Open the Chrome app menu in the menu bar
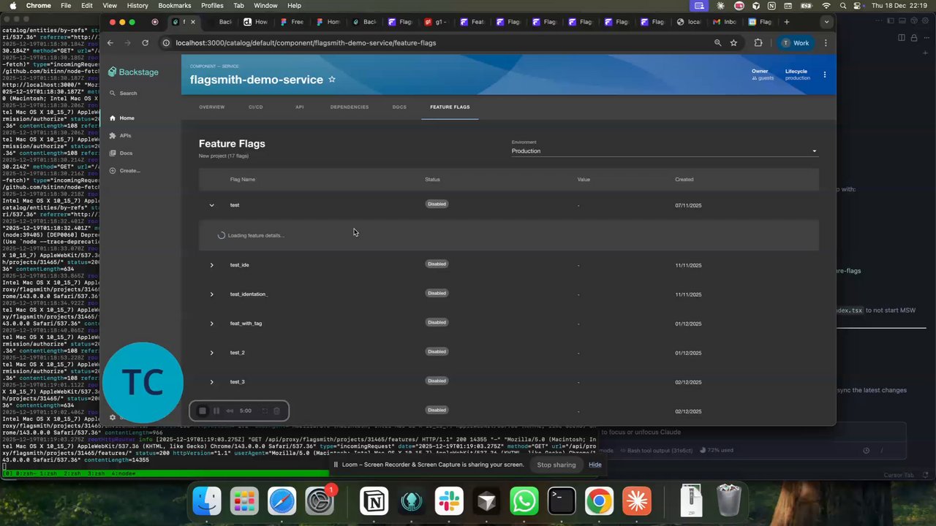The height and width of the screenshot is (526, 936). 39,5
